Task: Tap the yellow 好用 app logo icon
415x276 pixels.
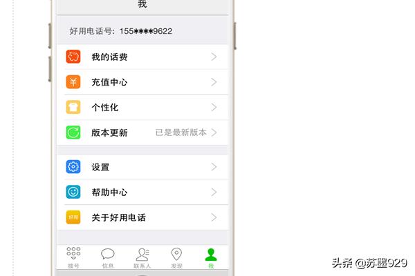Action: click(x=73, y=217)
